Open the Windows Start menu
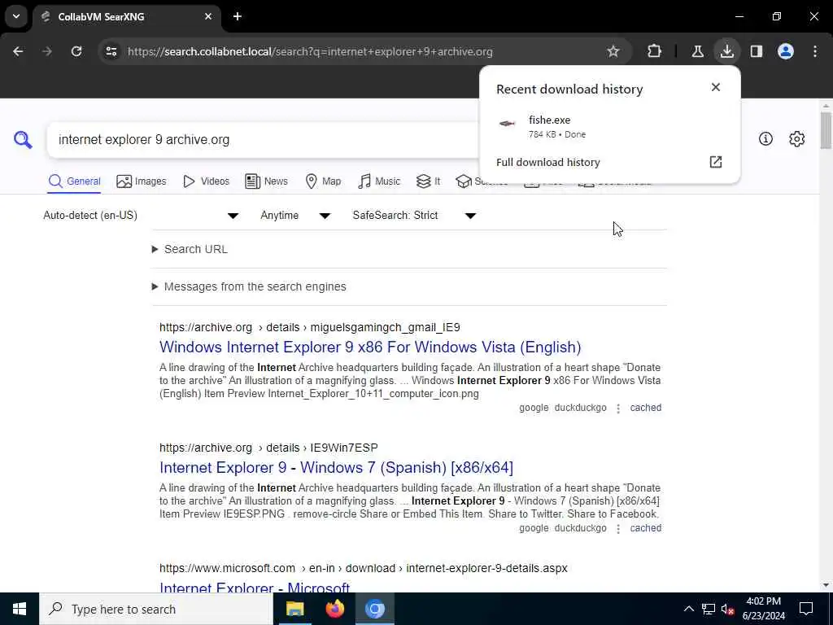The image size is (833, 625). coord(20,609)
